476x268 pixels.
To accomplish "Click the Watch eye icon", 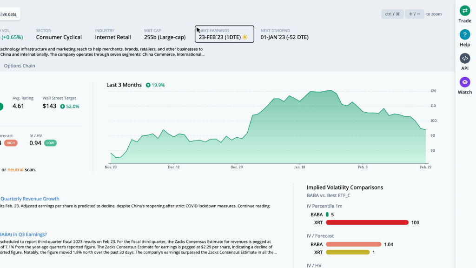I will [465, 82].
